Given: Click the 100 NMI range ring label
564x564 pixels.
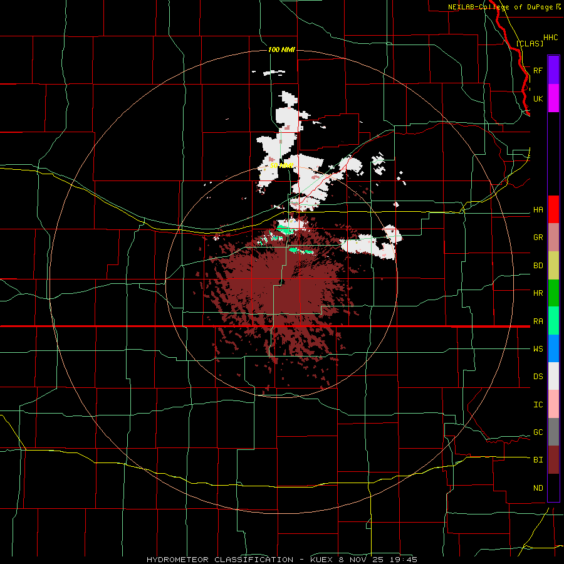Looking at the screenshot, I should click(281, 50).
